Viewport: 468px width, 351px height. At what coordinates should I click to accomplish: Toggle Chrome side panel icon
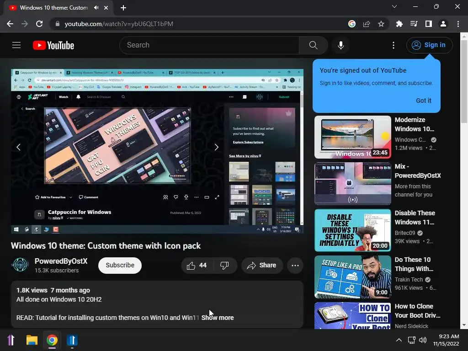(x=429, y=24)
